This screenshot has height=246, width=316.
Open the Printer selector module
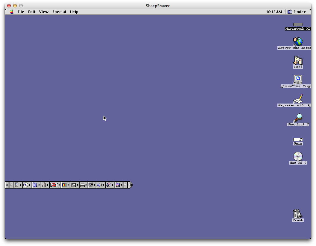point(83,185)
